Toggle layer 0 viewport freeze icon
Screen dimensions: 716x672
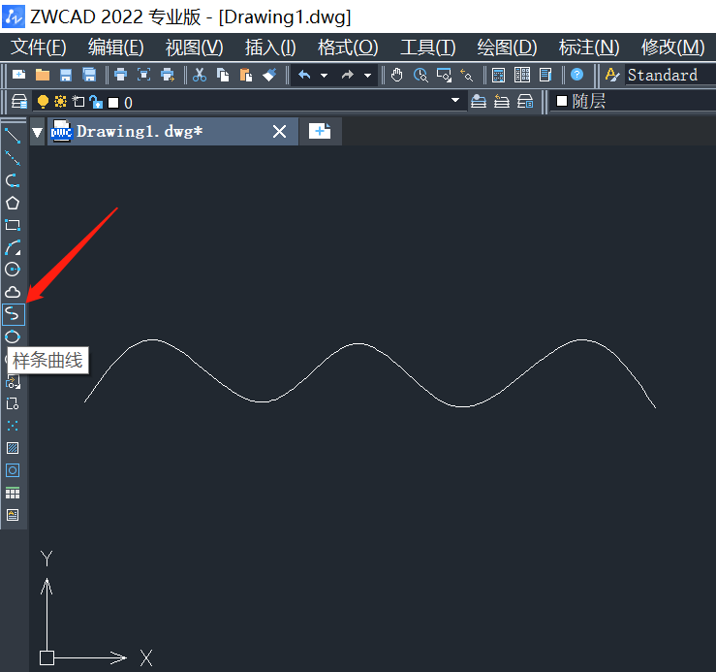pos(78,101)
